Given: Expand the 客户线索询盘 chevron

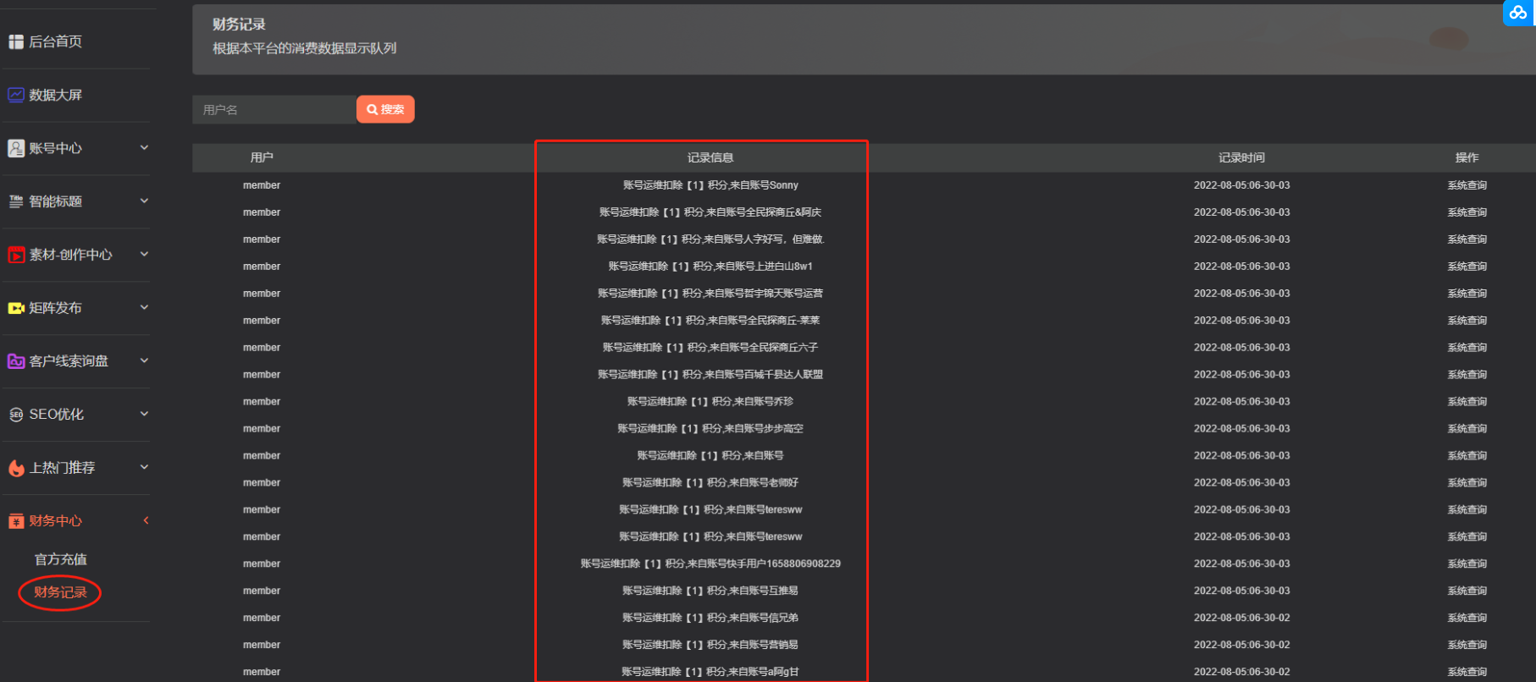Looking at the screenshot, I should [x=144, y=360].
